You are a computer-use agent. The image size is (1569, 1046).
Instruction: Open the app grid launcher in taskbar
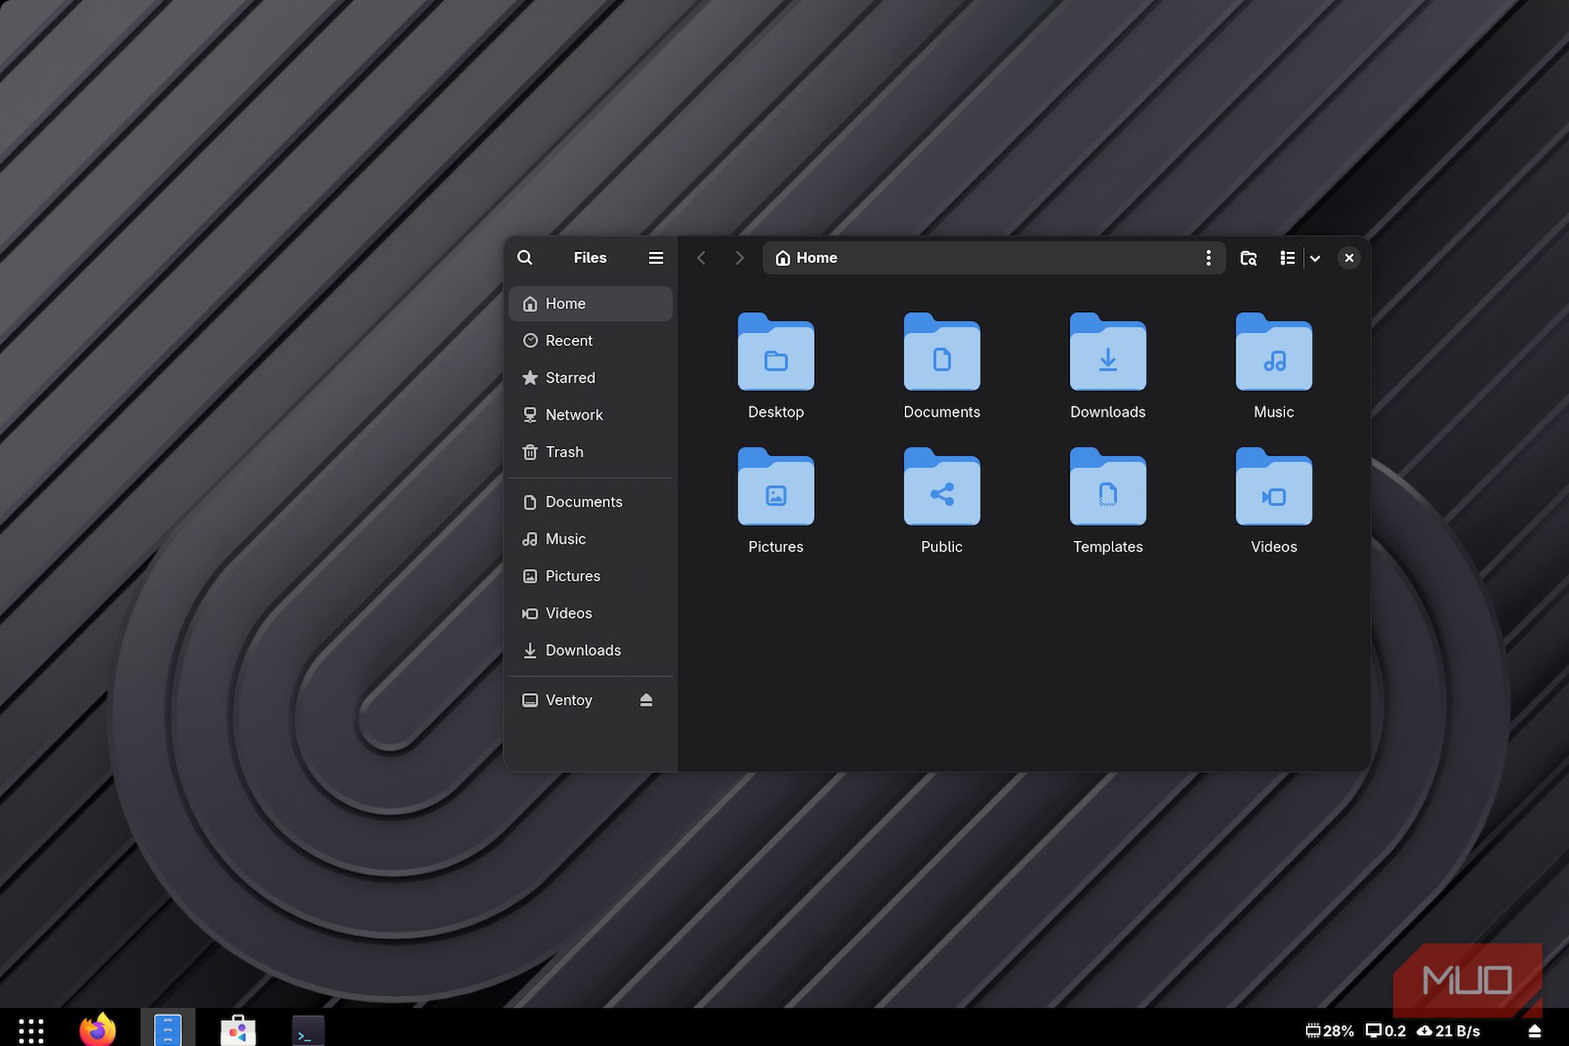coord(31,1030)
